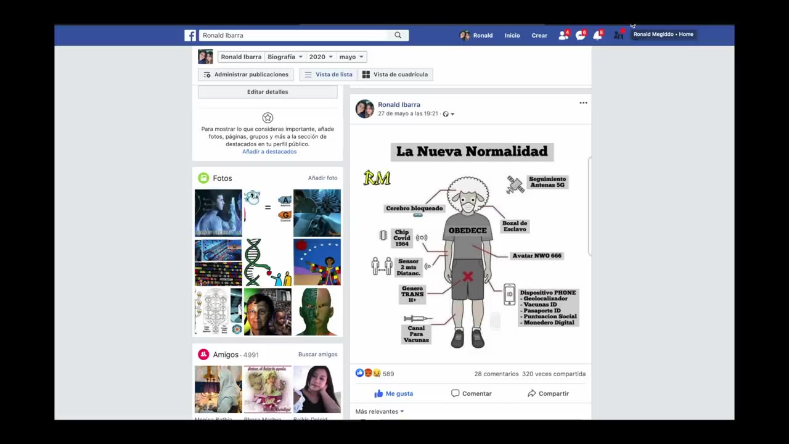Open photo of man holding vial
789x444 pixels.
(218, 213)
